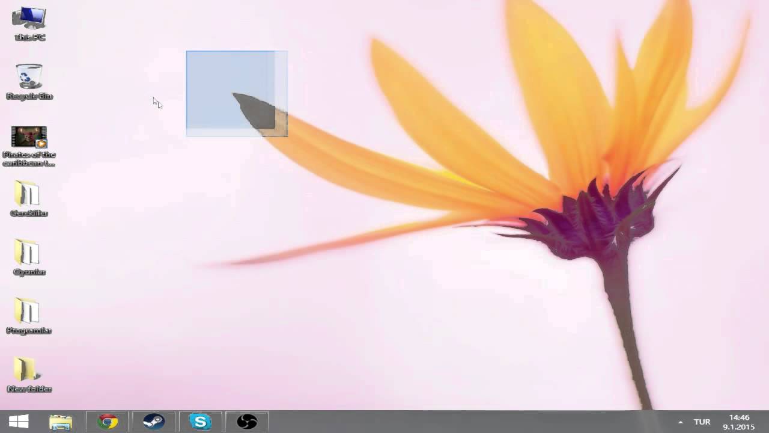Select the Recycle Bin icon
This screenshot has width=769, height=433.
coord(29,82)
